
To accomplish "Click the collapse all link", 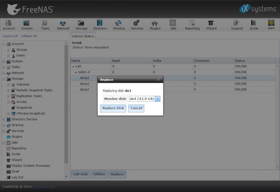I will coord(28,36).
